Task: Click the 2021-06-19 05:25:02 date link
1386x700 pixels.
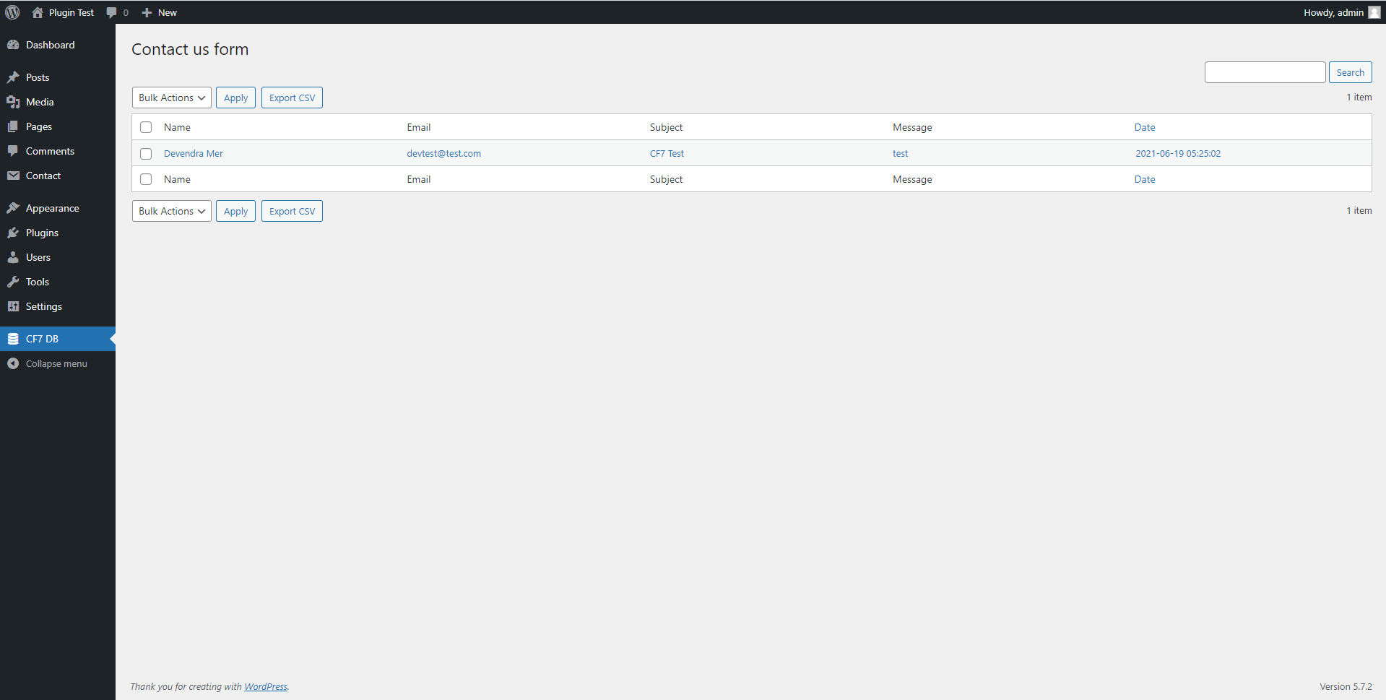Action: [1178, 153]
